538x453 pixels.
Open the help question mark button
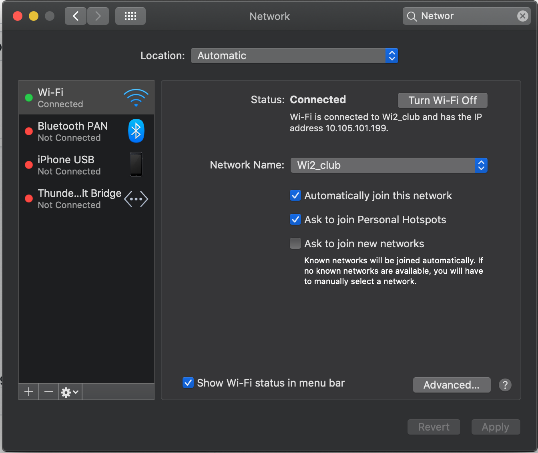[x=505, y=385]
